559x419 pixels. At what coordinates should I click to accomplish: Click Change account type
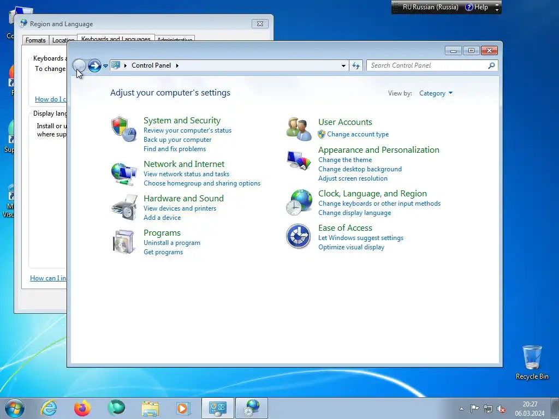coord(358,134)
